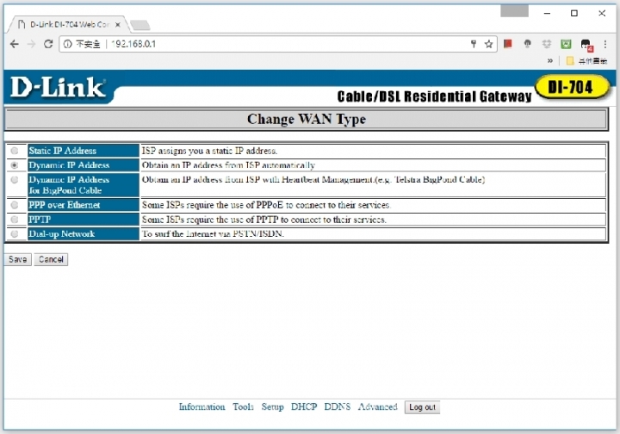Click the 'Static IP Address' label
The width and height of the screenshot is (620, 434).
63,151
